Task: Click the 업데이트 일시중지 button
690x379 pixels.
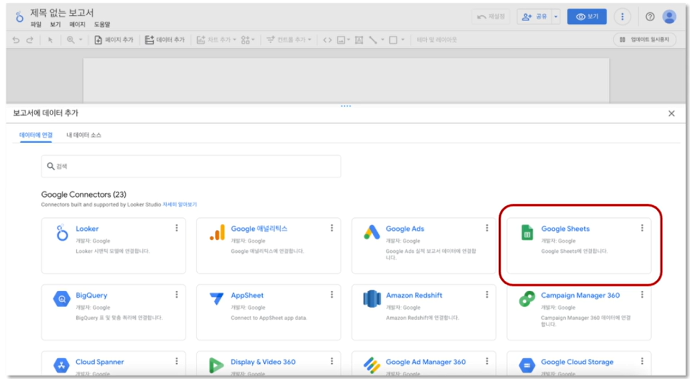Action: point(645,40)
